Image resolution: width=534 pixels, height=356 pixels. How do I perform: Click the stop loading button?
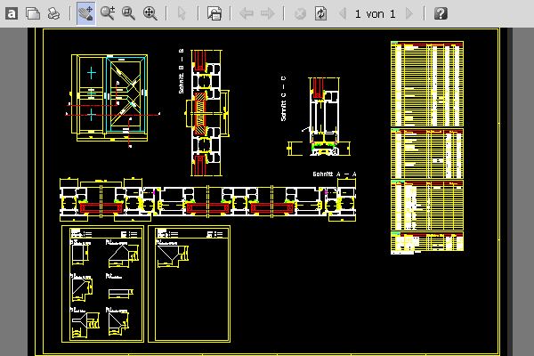point(300,13)
